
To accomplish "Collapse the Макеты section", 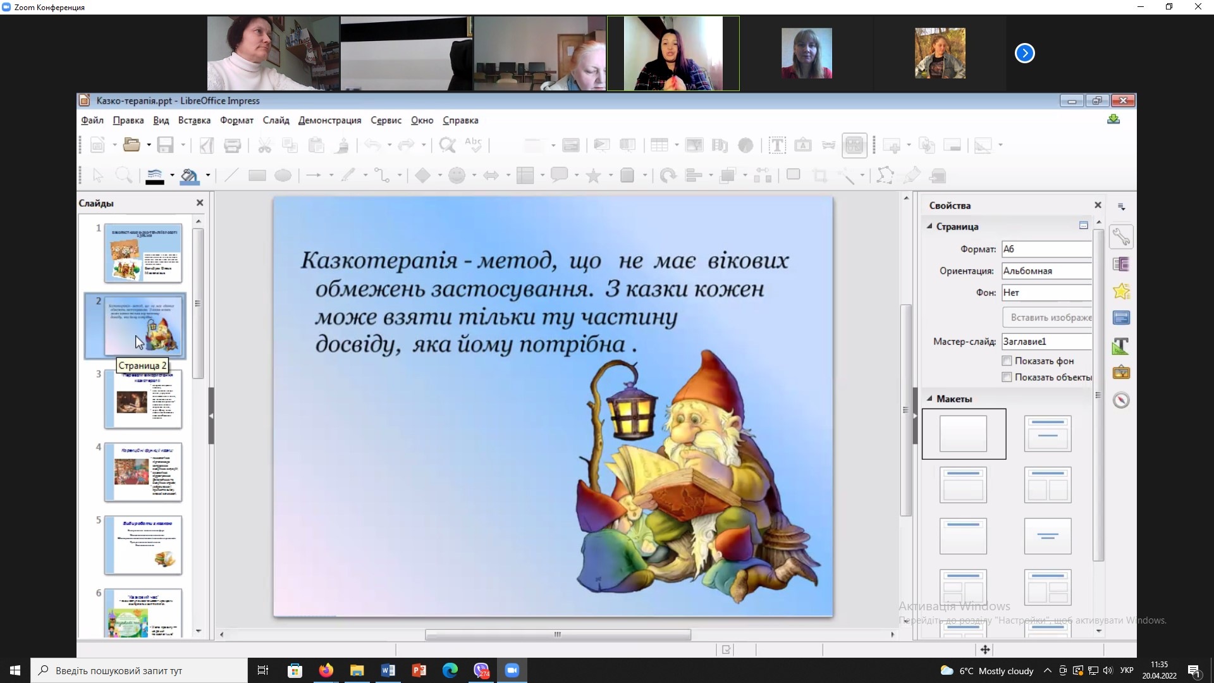I will coord(929,398).
